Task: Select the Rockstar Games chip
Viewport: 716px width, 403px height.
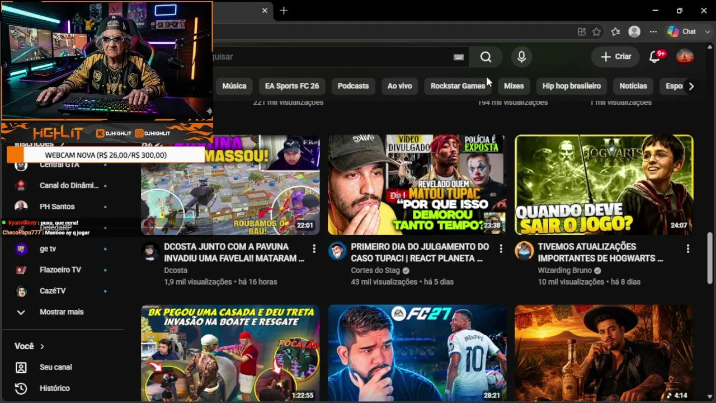Action: pyautogui.click(x=458, y=86)
